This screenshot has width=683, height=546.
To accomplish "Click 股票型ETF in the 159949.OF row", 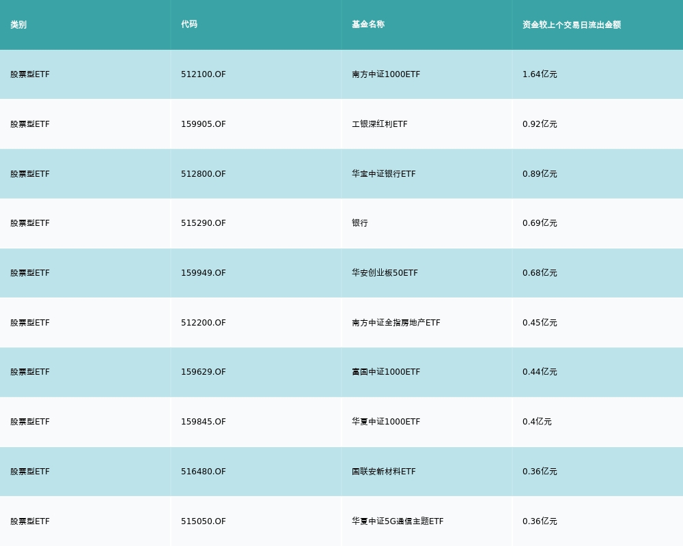I will [x=30, y=273].
